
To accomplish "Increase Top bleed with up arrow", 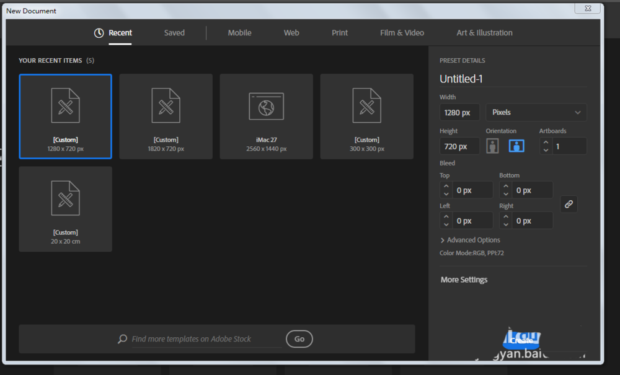I will 446,186.
